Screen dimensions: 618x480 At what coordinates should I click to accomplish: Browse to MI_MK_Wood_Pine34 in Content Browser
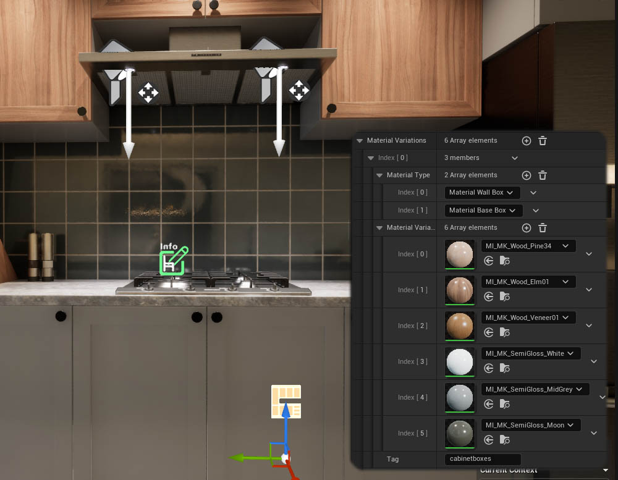click(505, 261)
